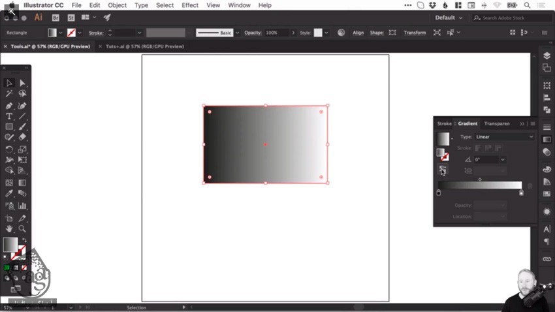
Task: Open the Default workspace switcher
Action: pyautogui.click(x=449, y=18)
